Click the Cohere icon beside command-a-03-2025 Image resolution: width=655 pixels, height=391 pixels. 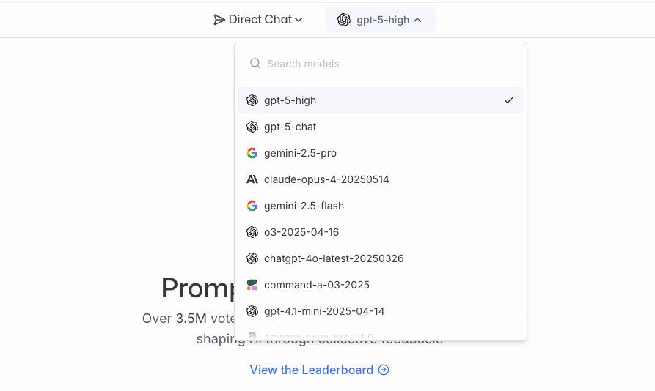tap(252, 285)
